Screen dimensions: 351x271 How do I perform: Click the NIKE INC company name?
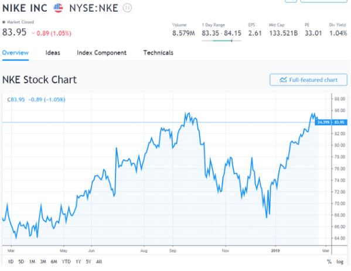pyautogui.click(x=25, y=8)
